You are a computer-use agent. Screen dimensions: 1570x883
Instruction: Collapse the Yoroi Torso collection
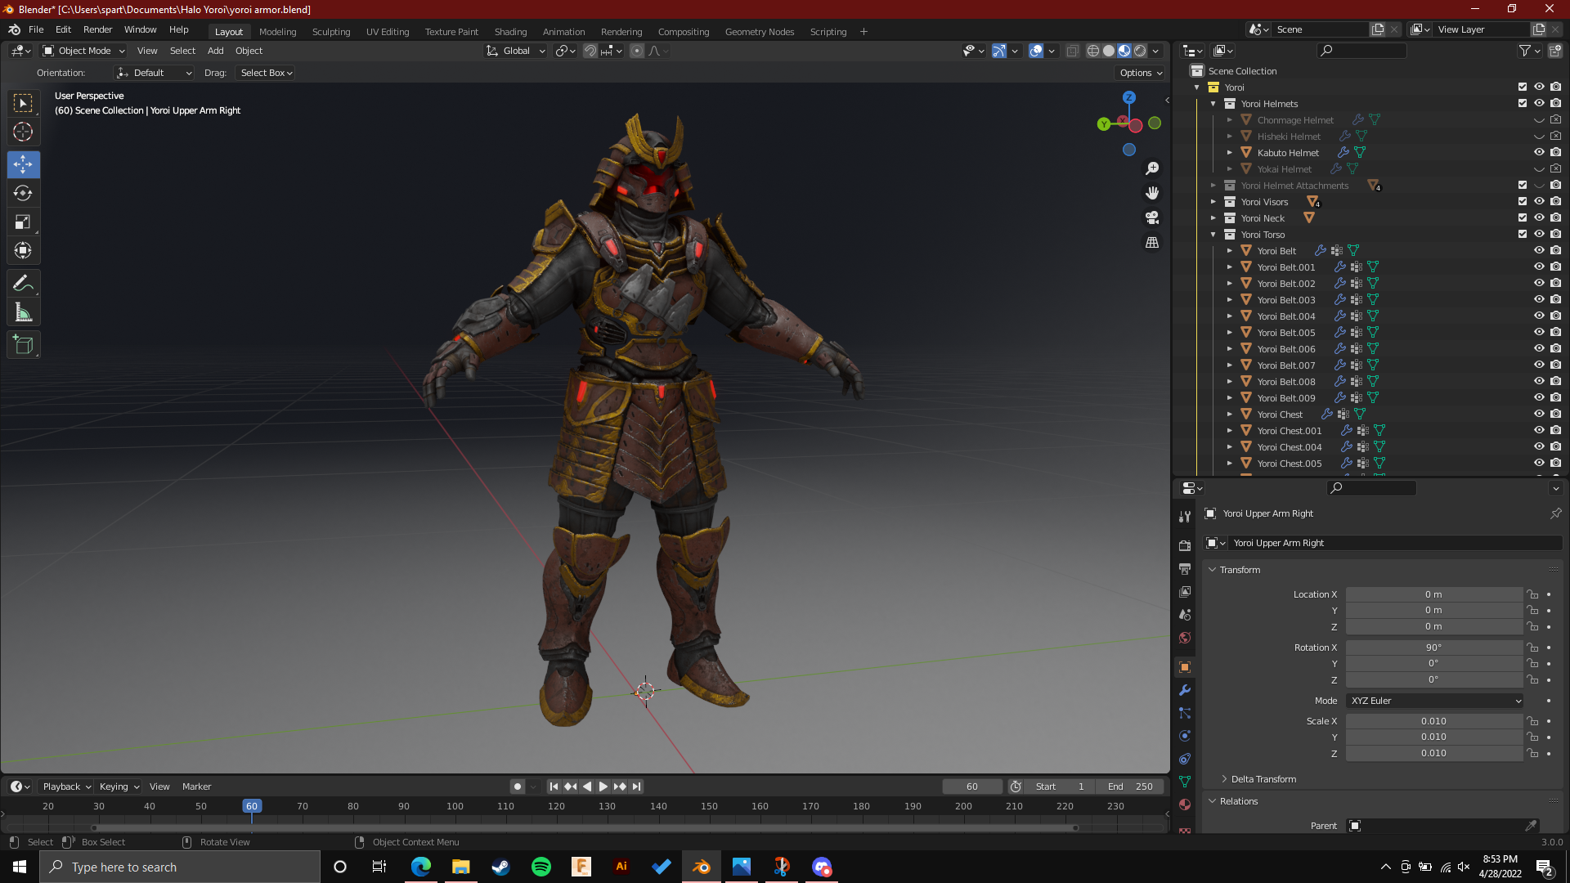[1213, 235]
